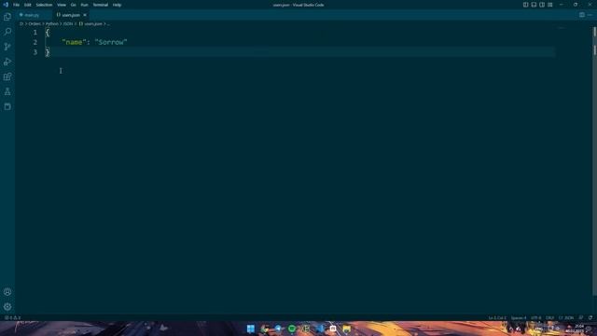Open the Run menu
The image size is (597, 336).
(84, 5)
